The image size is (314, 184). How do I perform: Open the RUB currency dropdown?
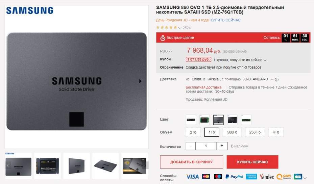[166, 51]
